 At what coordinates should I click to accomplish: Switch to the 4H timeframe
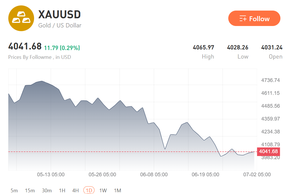[x=75, y=190]
